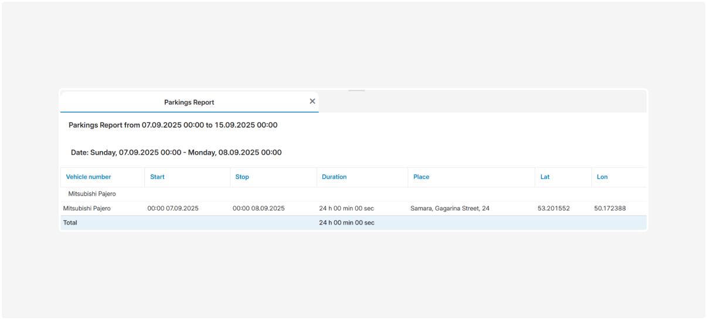Click the stop time 00:00 08.09.2025 cell
Viewport: 707px width, 320px height.
pyautogui.click(x=259, y=209)
